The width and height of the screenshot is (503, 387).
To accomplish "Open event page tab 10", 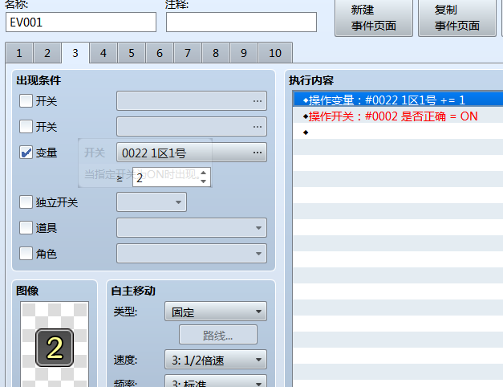I will [275, 53].
